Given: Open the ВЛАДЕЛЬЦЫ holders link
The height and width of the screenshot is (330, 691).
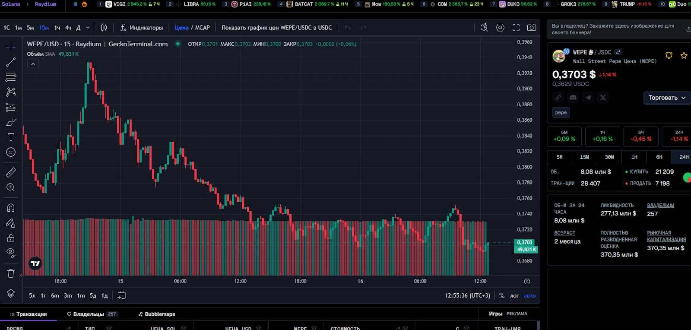Looking at the screenshot, I should 660,206.
